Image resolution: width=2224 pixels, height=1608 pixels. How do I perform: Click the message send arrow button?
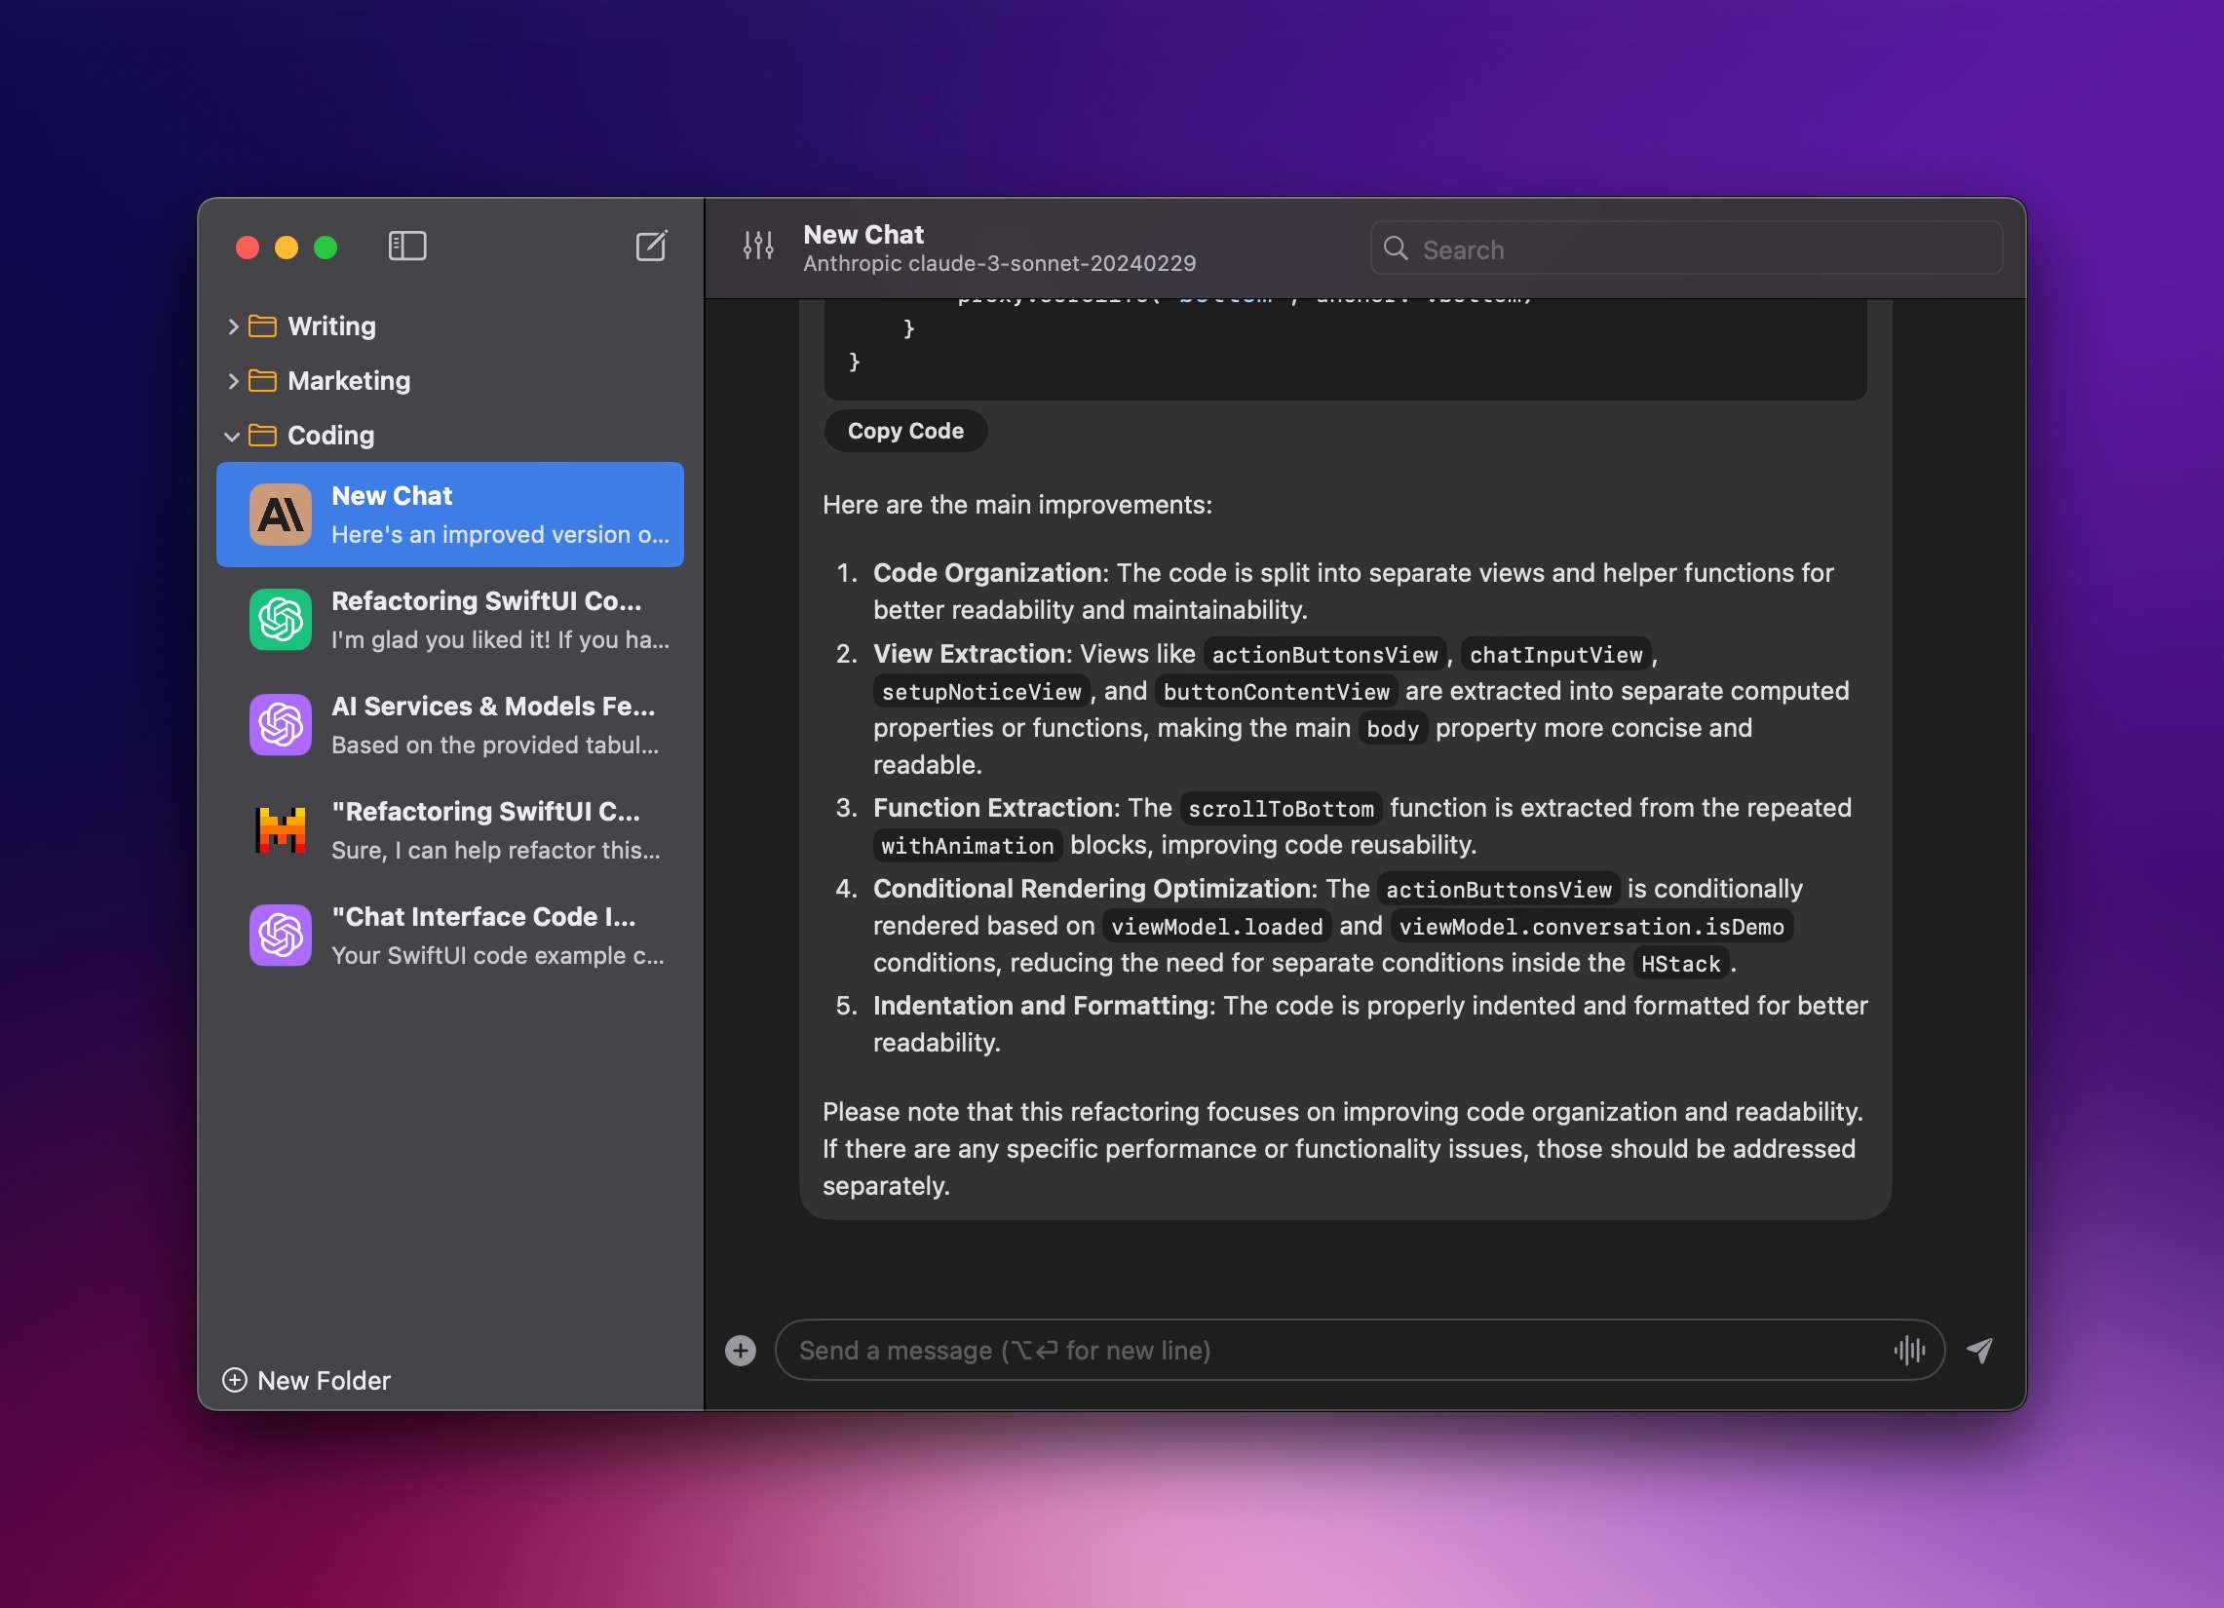(1982, 1349)
